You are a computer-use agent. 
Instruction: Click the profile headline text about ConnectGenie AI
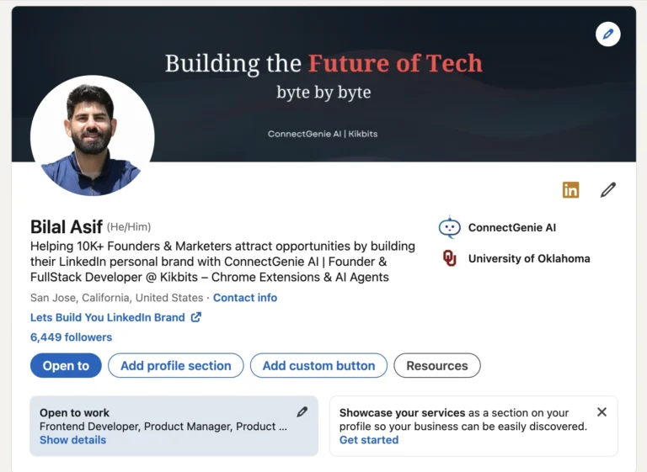pos(222,262)
